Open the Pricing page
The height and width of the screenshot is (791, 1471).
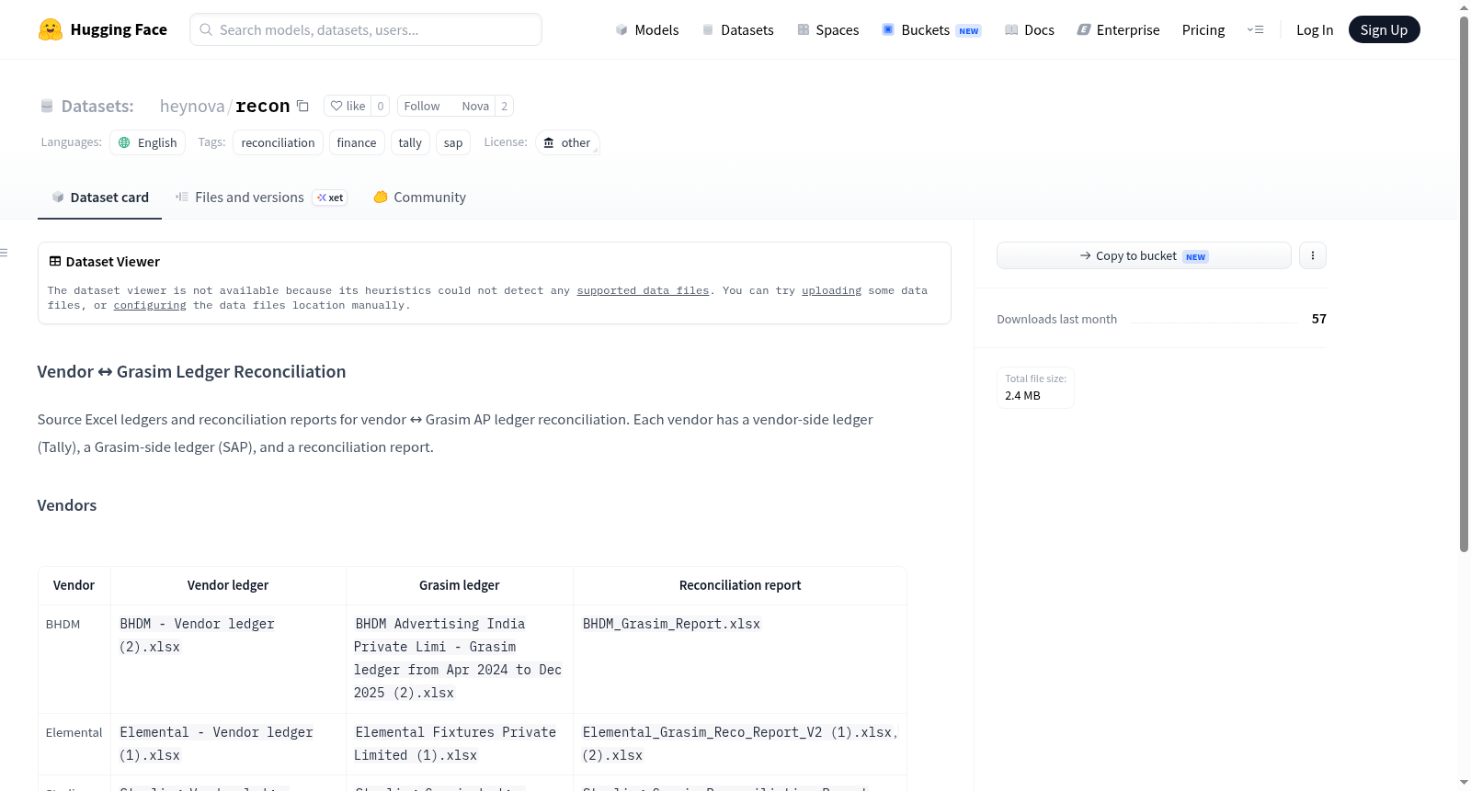click(x=1203, y=29)
